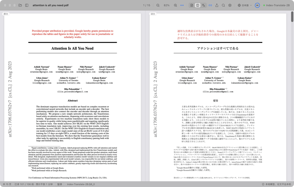Viewport: 294px width, 187px height.
Task: Open the 日本語 target language dropdown
Action: coord(245,5)
